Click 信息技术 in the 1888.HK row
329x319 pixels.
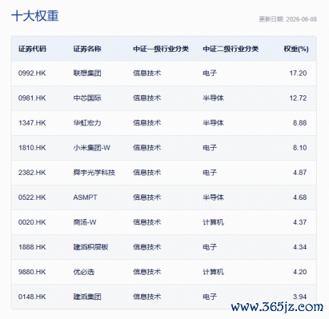click(147, 247)
